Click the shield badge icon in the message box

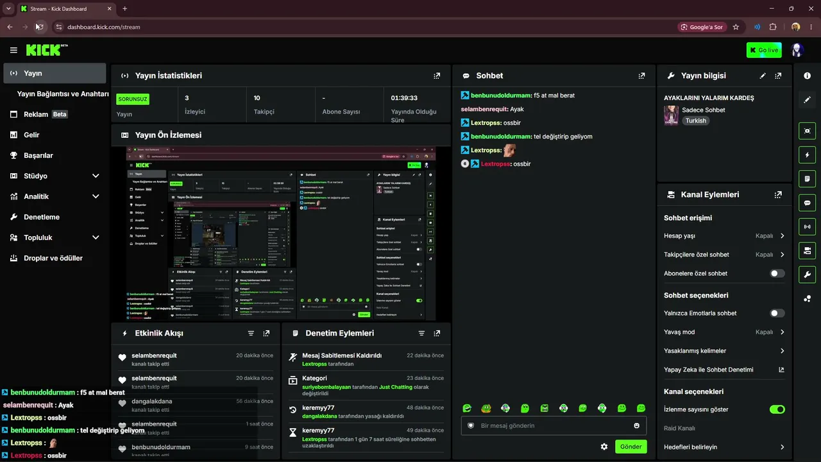pos(471,425)
